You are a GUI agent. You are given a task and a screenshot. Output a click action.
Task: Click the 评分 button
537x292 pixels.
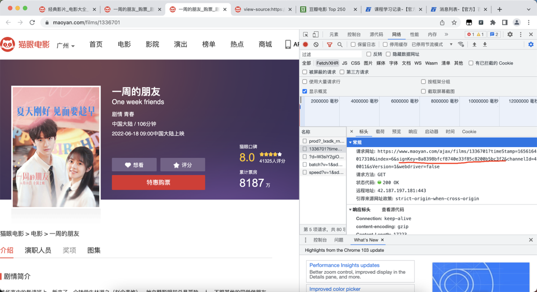coord(183,165)
